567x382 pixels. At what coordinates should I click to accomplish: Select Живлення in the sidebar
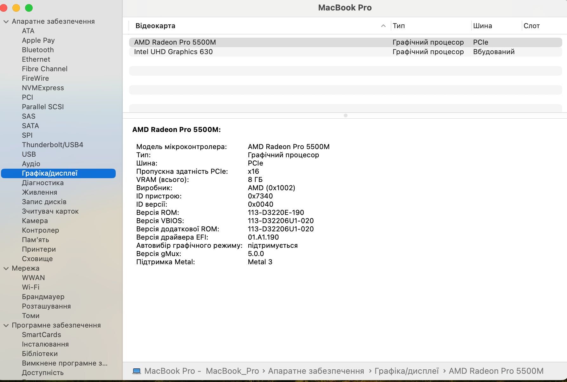point(40,192)
